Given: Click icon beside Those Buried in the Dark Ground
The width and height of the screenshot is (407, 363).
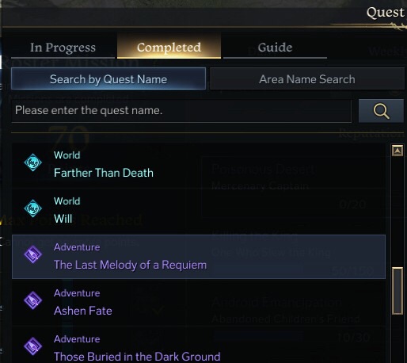Looking at the screenshot, I should [32, 346].
